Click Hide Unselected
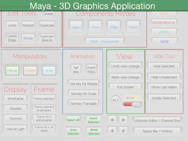 164,77
